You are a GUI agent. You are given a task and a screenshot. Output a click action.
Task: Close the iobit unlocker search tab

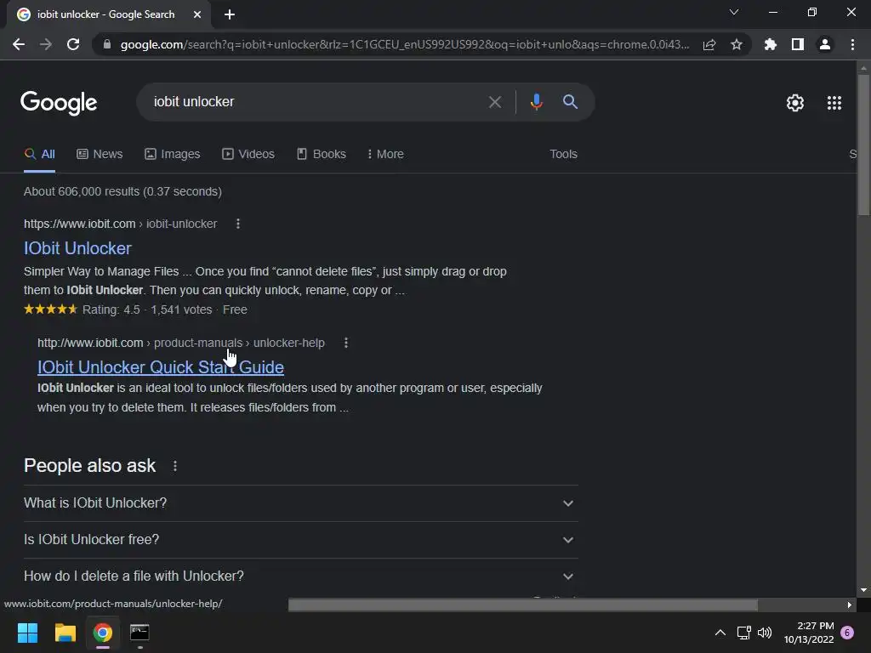click(x=197, y=14)
